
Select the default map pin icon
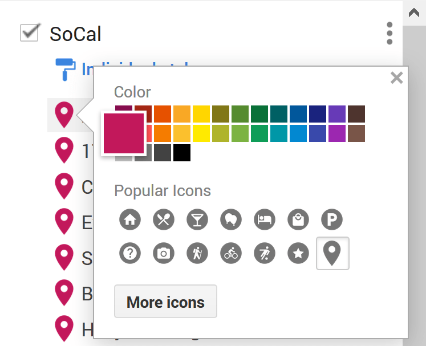coord(332,254)
